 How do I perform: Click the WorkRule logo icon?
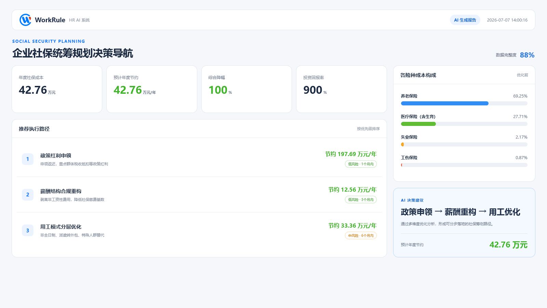point(25,20)
